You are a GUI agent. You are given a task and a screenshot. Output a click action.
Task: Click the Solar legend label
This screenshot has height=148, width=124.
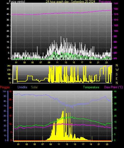coord(34,87)
